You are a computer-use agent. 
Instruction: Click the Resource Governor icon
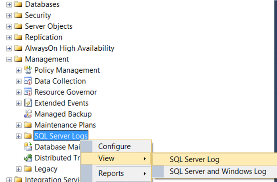click(28, 92)
